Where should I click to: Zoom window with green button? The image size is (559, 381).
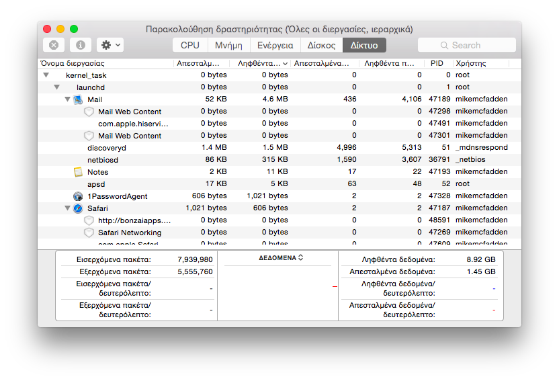pos(74,29)
